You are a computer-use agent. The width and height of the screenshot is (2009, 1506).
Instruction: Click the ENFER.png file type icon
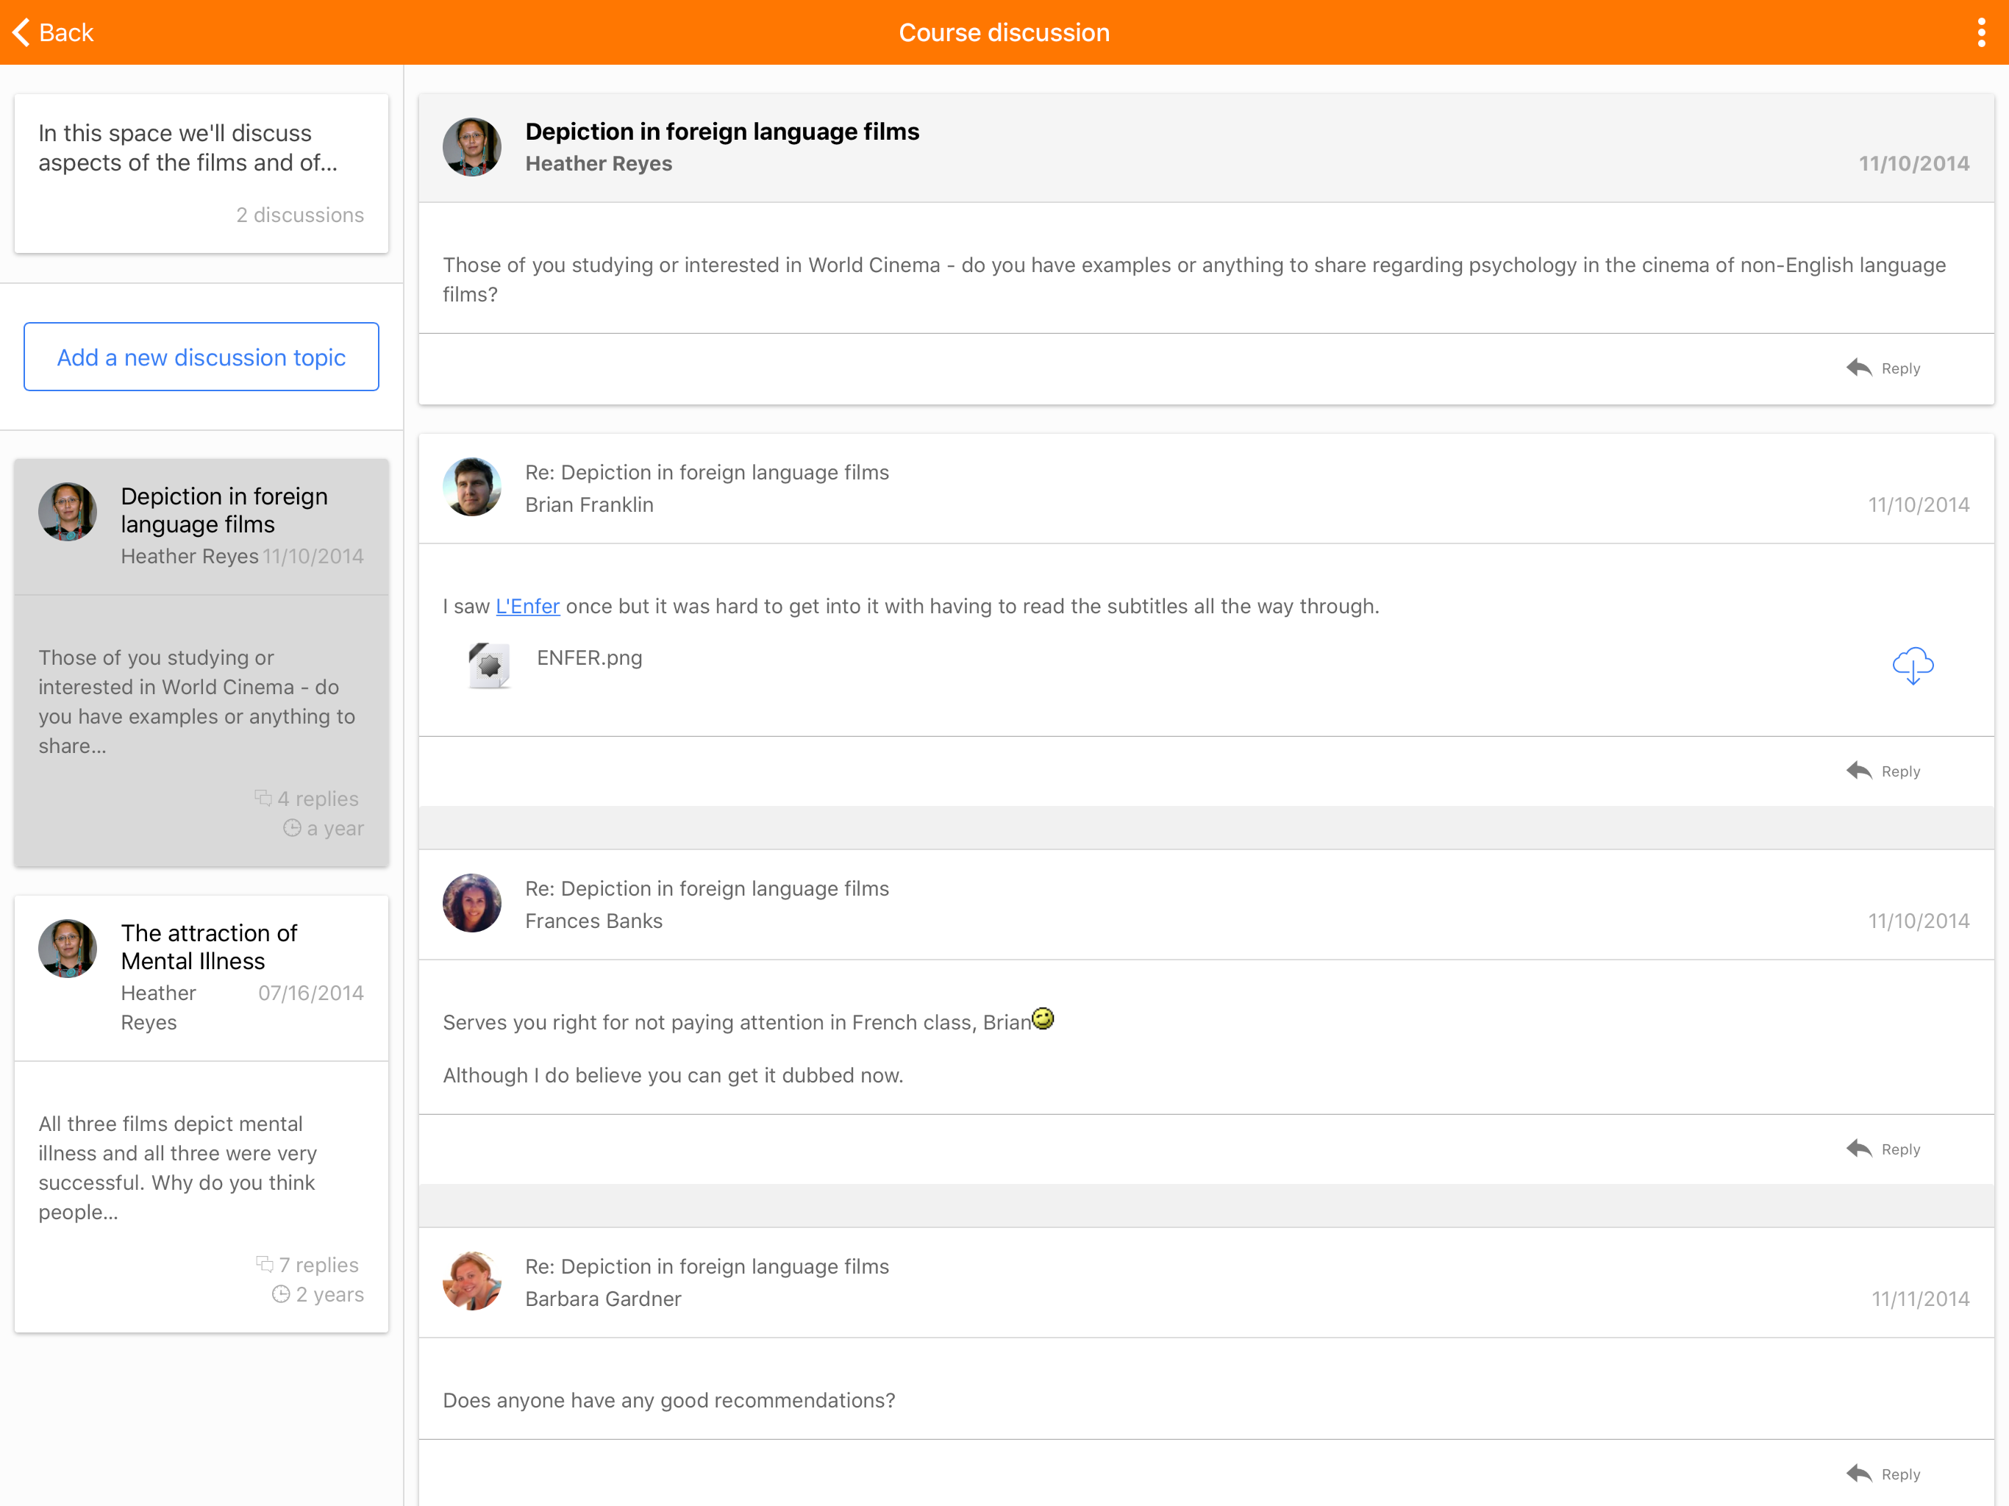point(490,665)
